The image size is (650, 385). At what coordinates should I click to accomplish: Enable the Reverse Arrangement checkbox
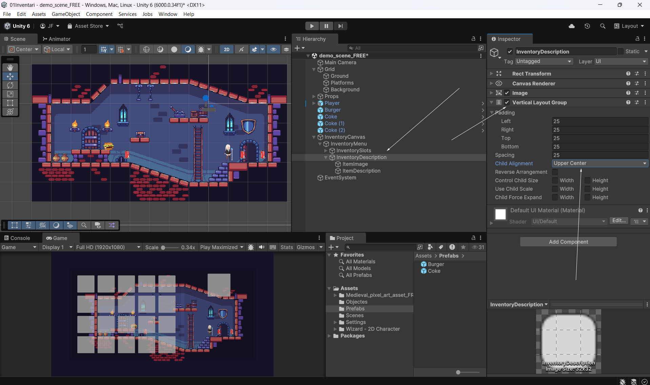click(555, 172)
